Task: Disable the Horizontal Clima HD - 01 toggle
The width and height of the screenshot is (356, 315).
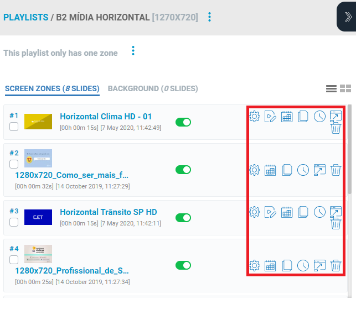Action: pyautogui.click(x=183, y=122)
